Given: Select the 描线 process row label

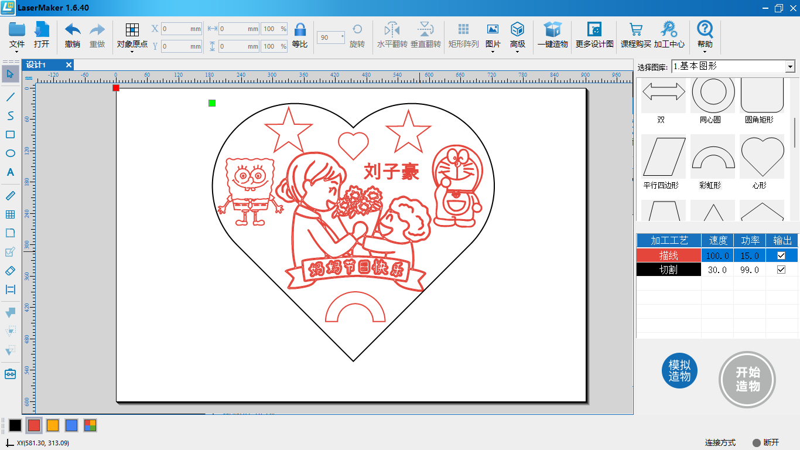Looking at the screenshot, I should [x=669, y=255].
